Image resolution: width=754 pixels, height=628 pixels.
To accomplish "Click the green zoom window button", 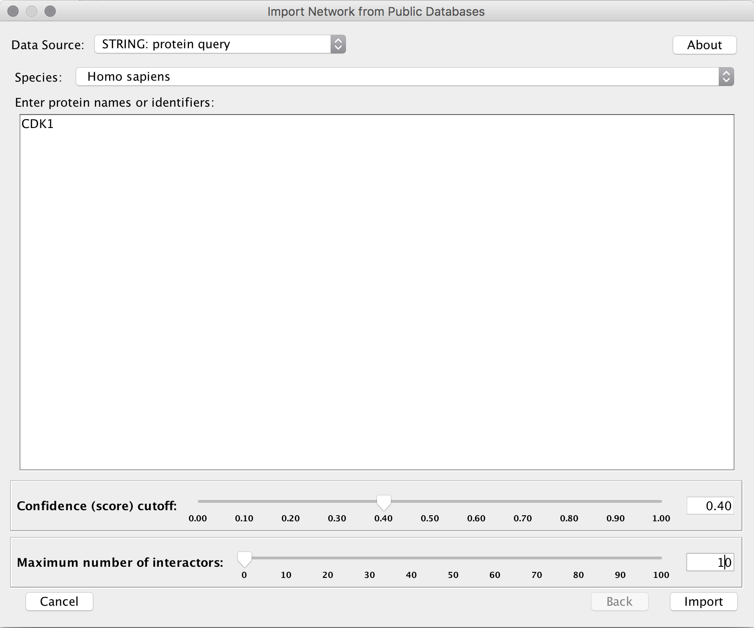I will pyautogui.click(x=50, y=11).
